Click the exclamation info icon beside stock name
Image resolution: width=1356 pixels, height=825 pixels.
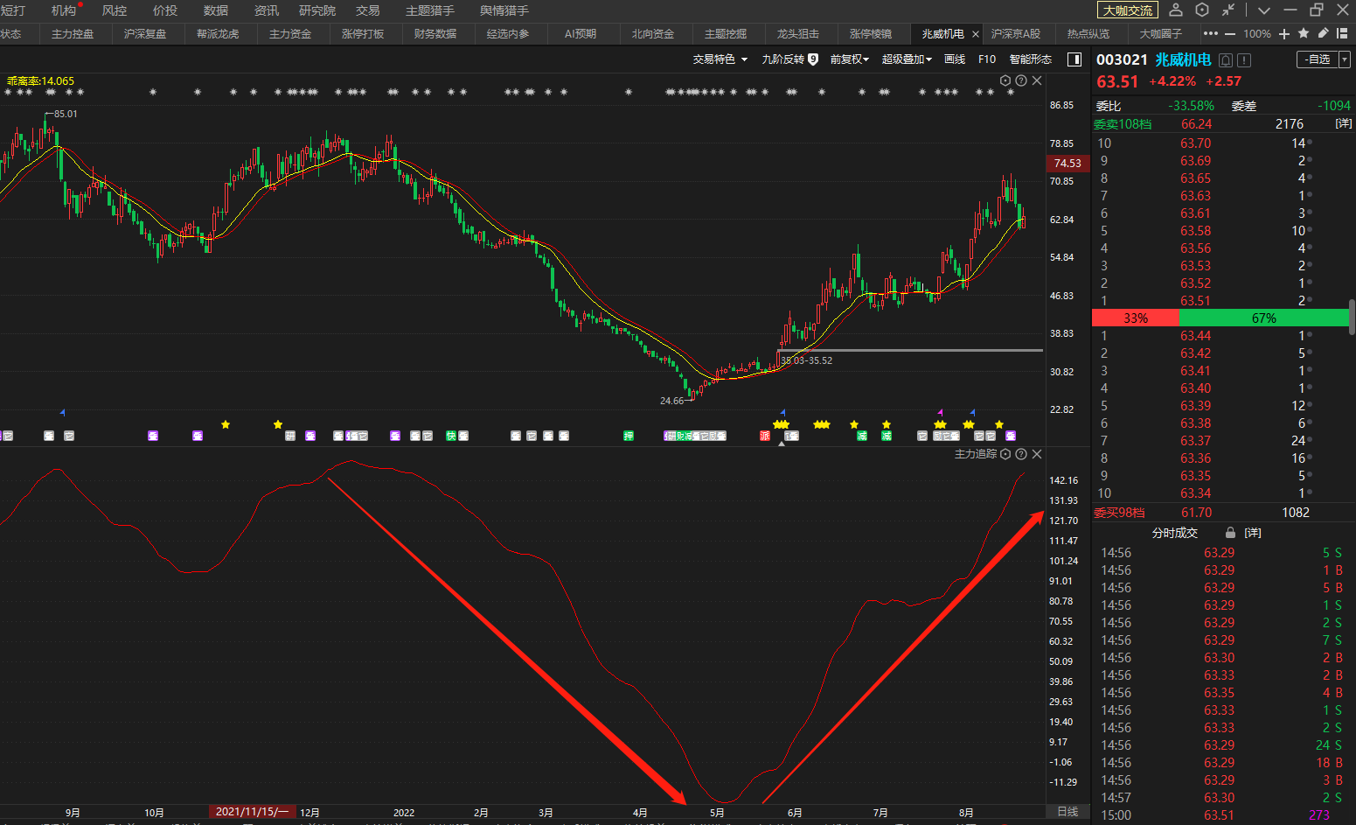[1244, 60]
